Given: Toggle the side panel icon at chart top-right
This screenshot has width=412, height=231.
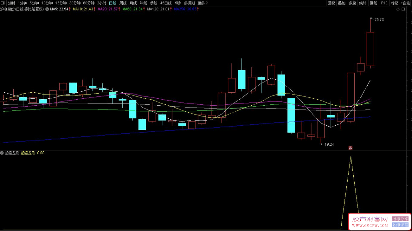Looking at the screenshot, I should pos(403,9).
